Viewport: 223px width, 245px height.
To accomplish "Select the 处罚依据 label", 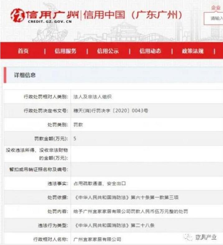I will coord(58,197).
